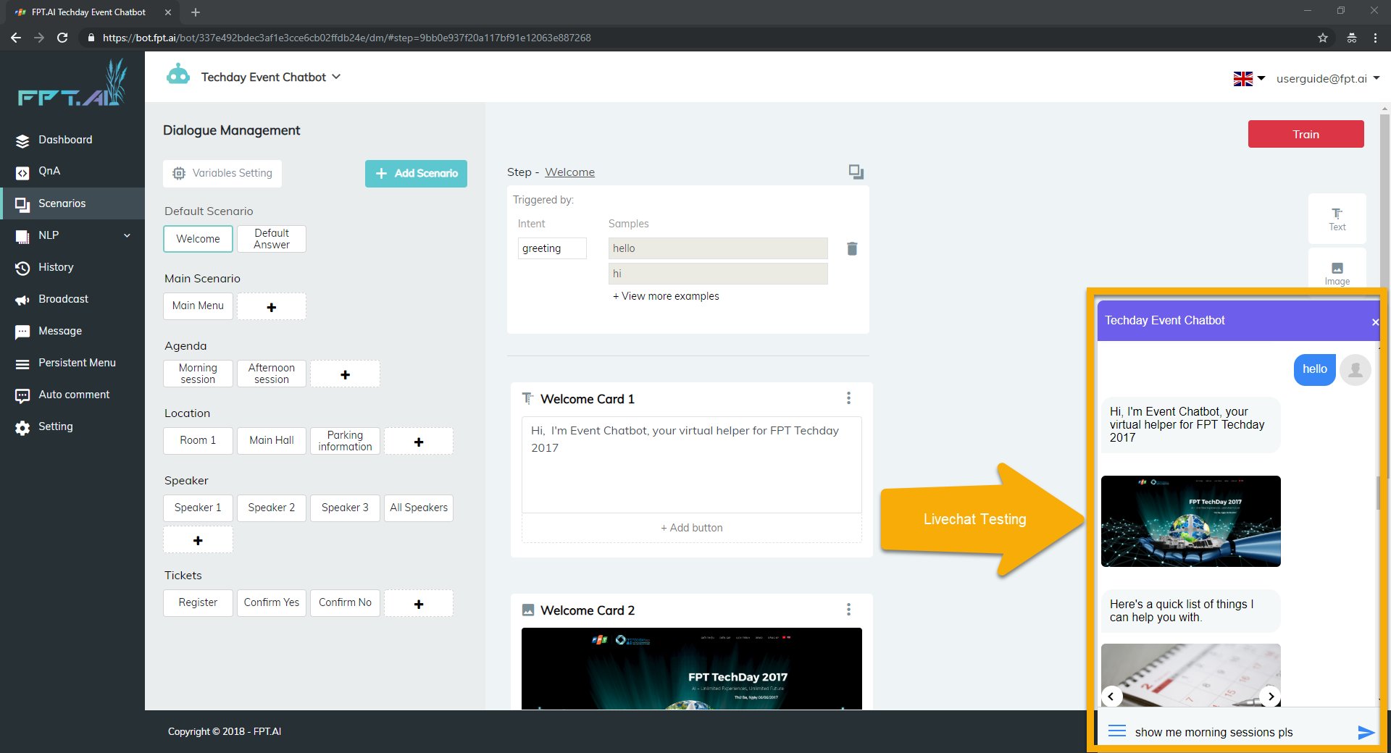Send the chat message
Image resolution: width=1391 pixels, height=753 pixels.
pos(1366,732)
